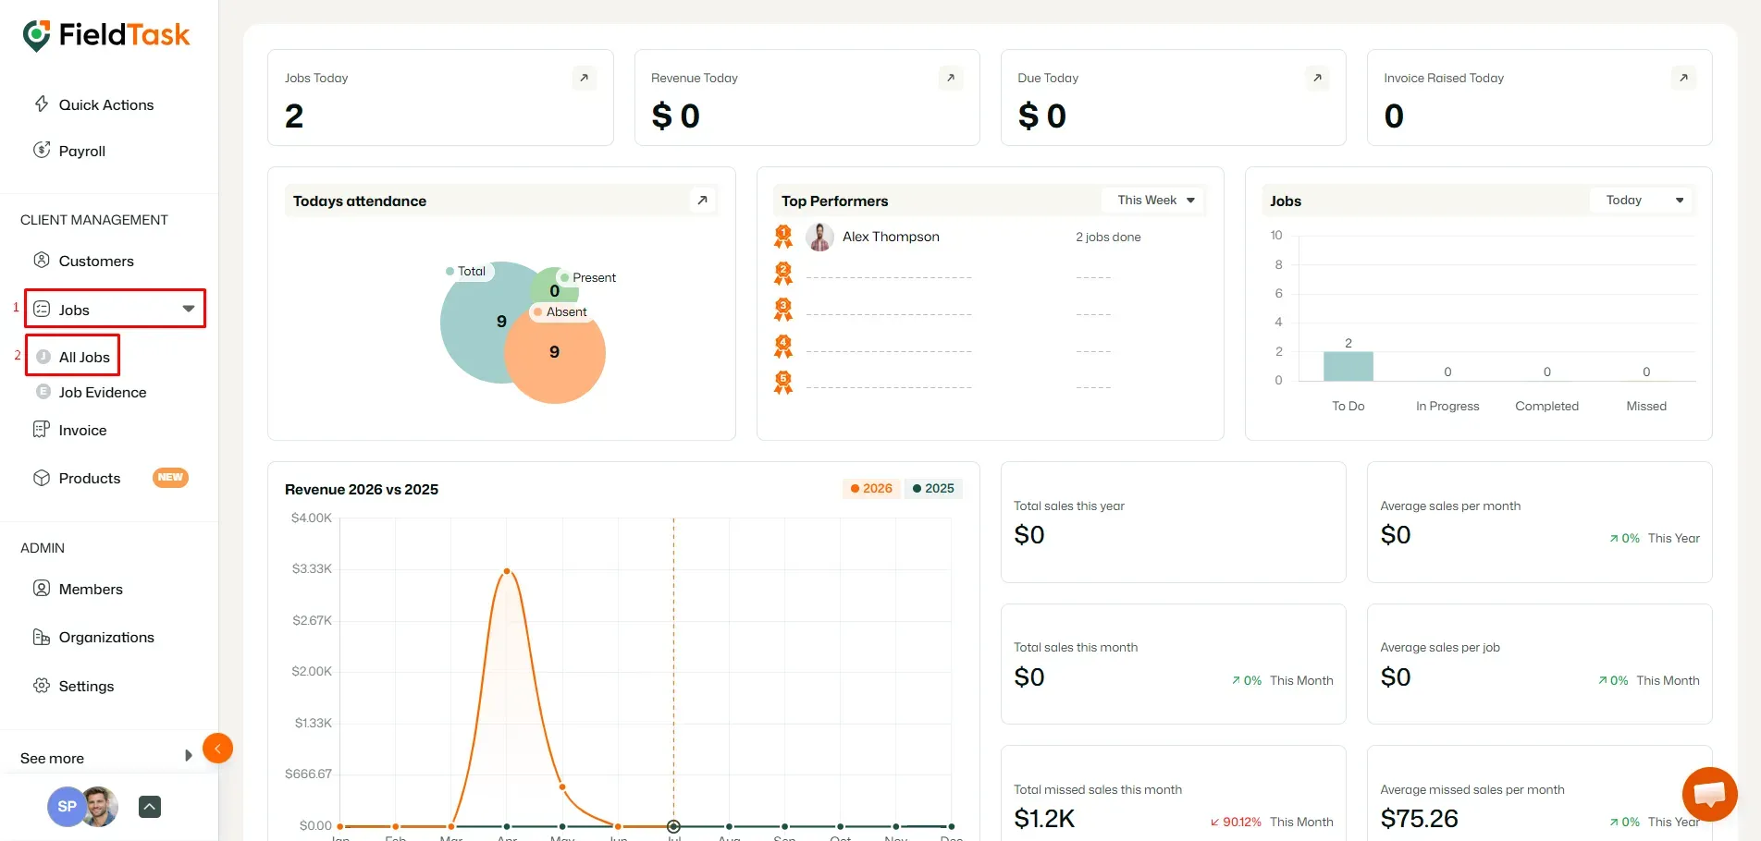Open Jobs Today details arrow
The image size is (1761, 841).
click(x=584, y=78)
